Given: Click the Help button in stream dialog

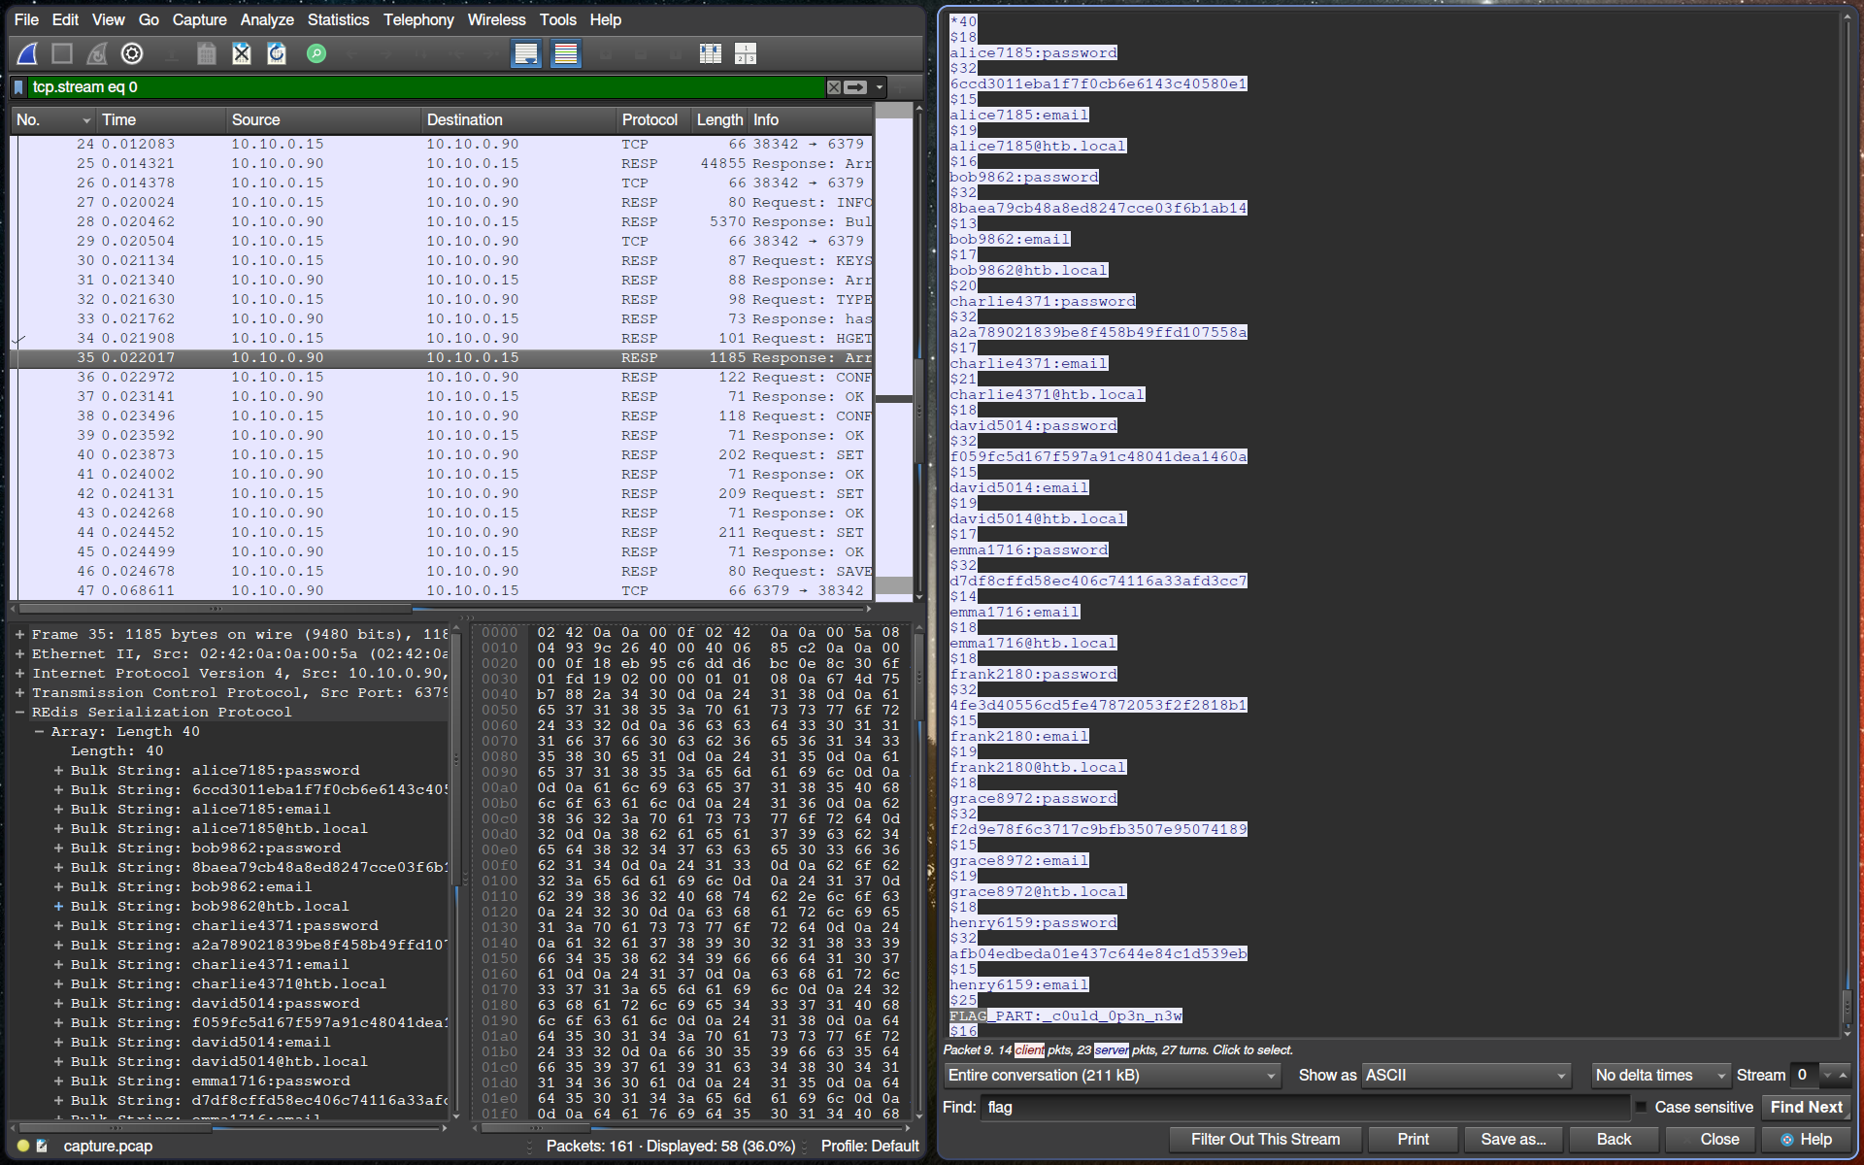Looking at the screenshot, I should [1807, 1140].
